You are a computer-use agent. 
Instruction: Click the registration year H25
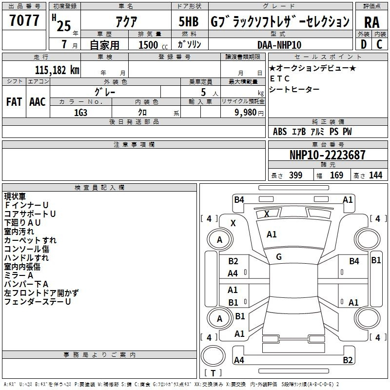pyautogui.click(x=61, y=23)
